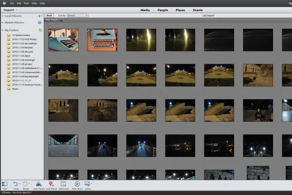Collapse the Local Albums section
The image size is (292, 195).
2,16
